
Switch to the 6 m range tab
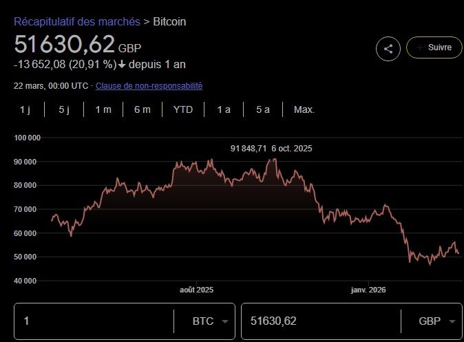[143, 109]
